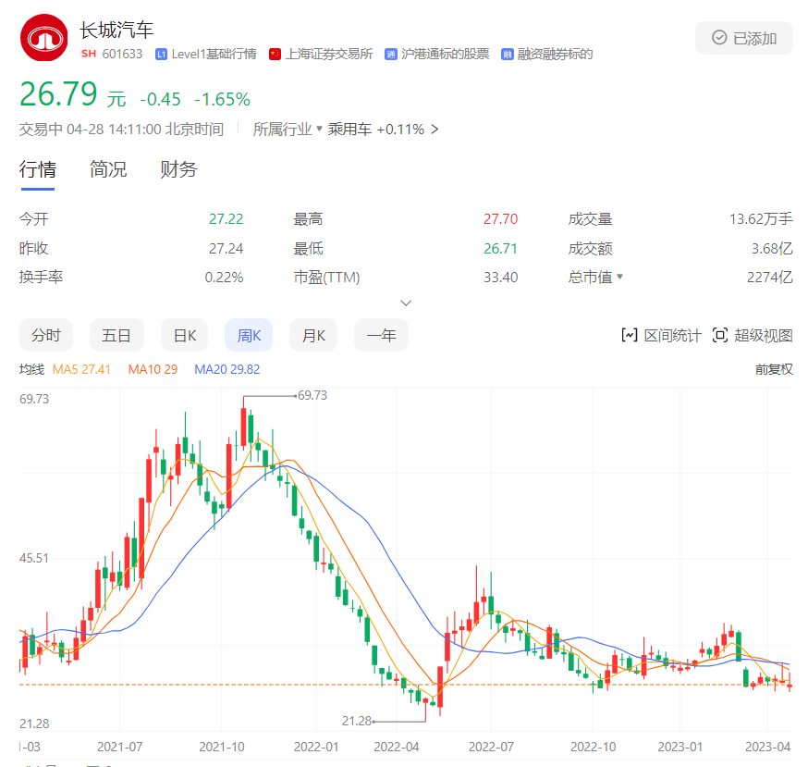Viewport: 808px width, 767px height.
Task: Click the MA5 27.41 indicator label
Action: click(x=81, y=369)
